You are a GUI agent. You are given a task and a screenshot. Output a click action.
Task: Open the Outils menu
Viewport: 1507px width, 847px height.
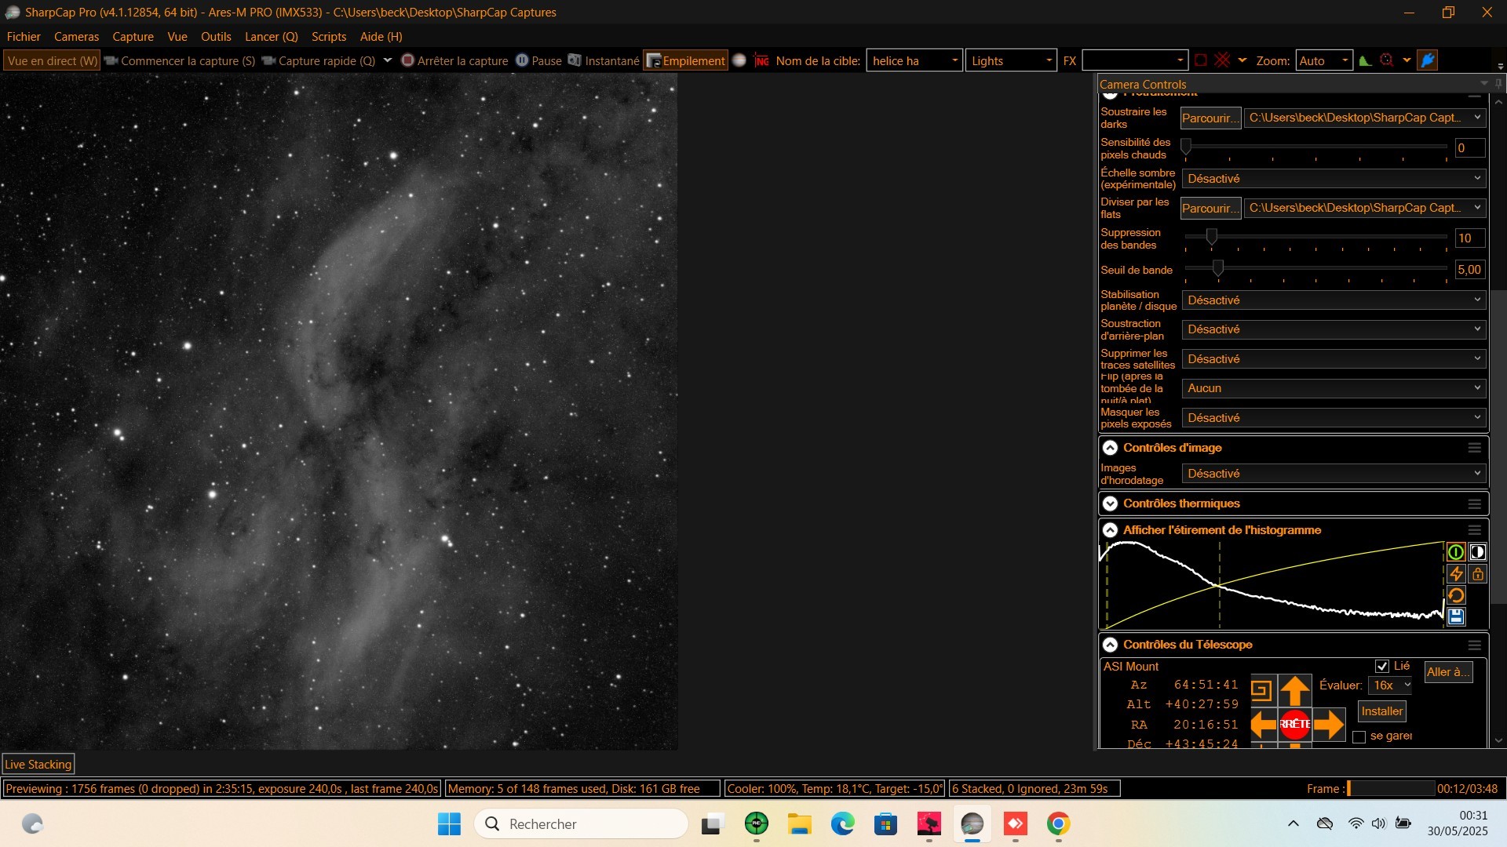click(216, 37)
